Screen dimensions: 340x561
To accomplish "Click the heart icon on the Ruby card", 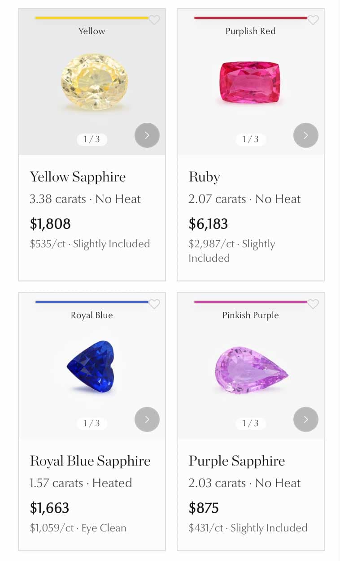I will [x=313, y=21].
